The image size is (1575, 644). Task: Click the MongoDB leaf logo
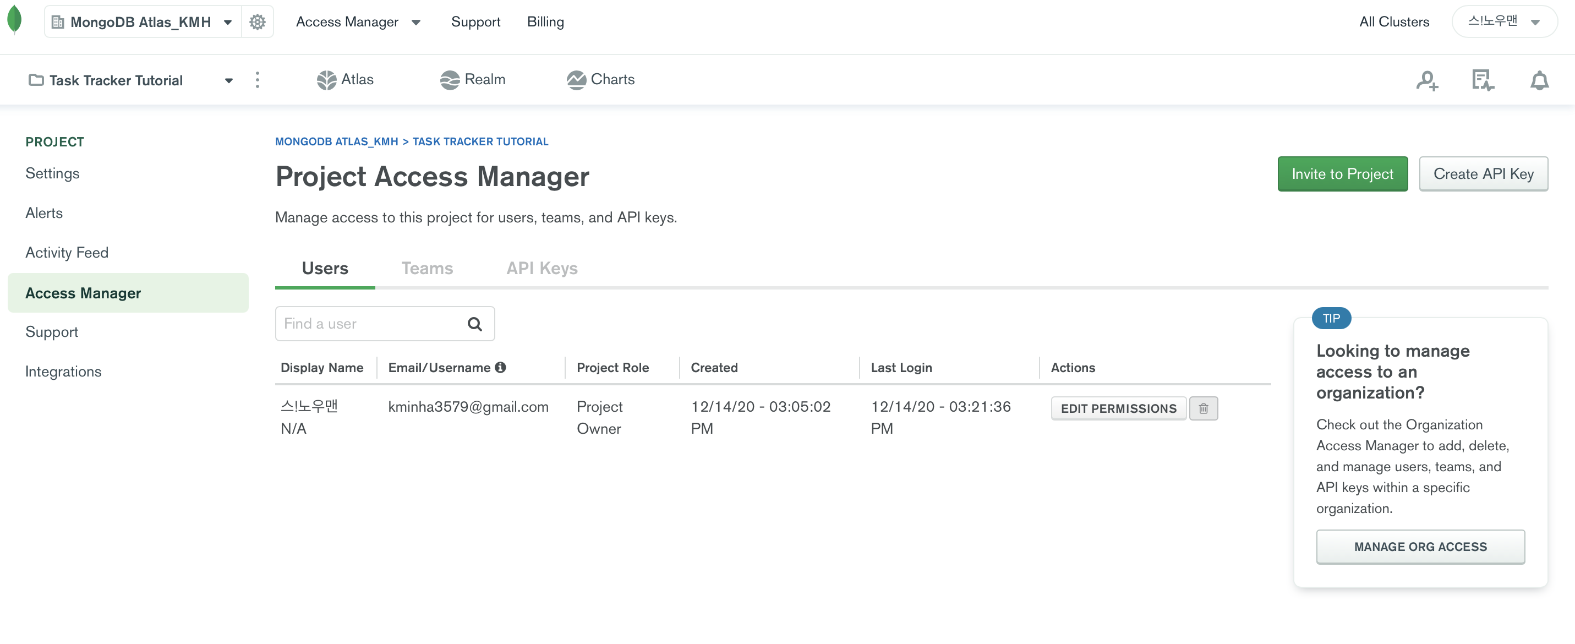(15, 20)
